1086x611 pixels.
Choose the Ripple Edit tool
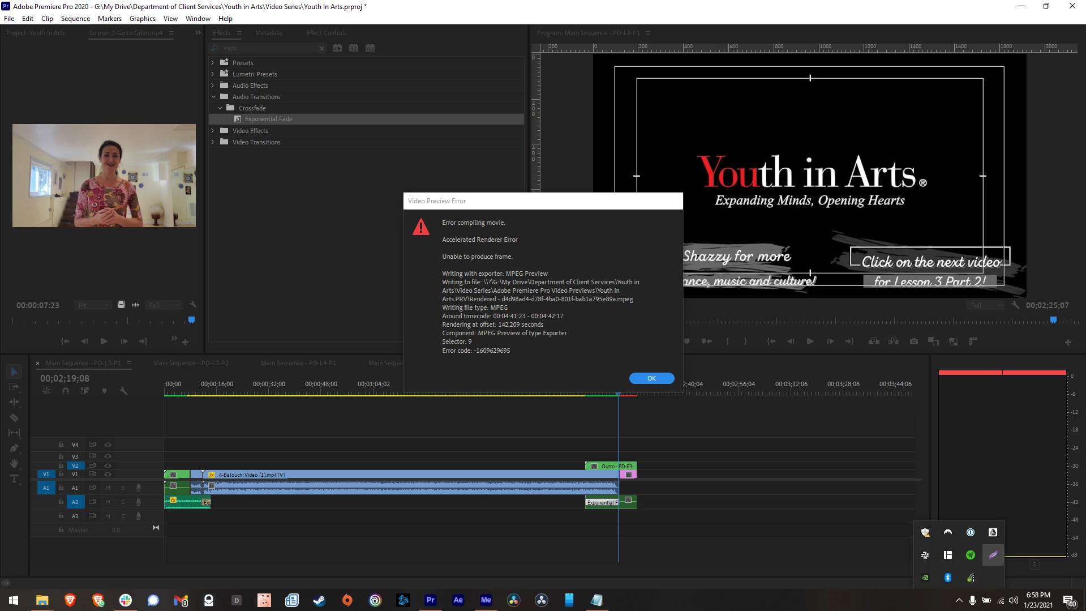tap(14, 402)
